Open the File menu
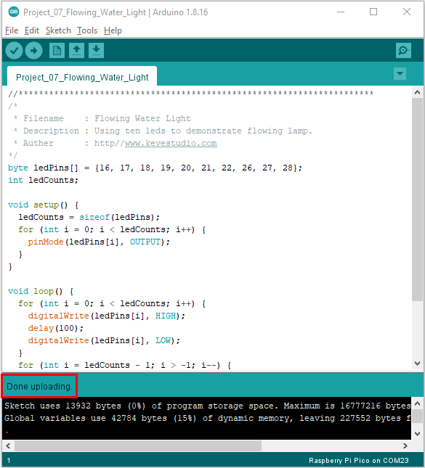The width and height of the screenshot is (425, 468). [x=12, y=30]
